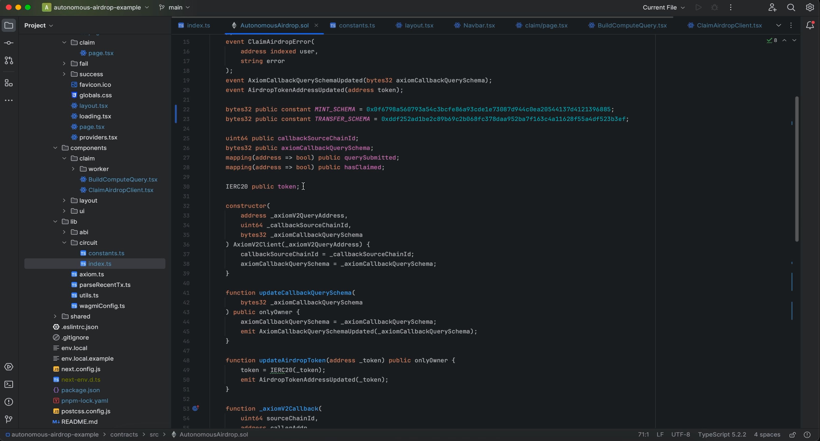Open the main branch dropdown

click(175, 7)
